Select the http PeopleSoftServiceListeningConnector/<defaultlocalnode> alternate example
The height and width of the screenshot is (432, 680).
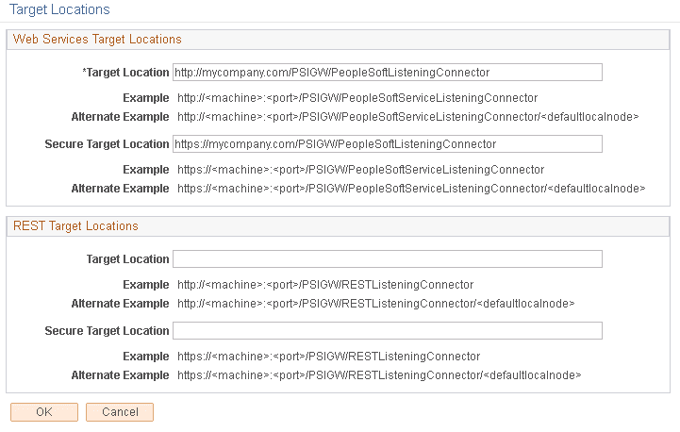[x=408, y=117]
